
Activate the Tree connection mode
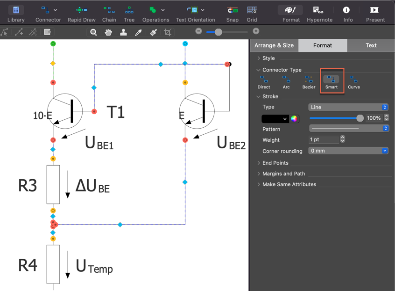pos(129,14)
